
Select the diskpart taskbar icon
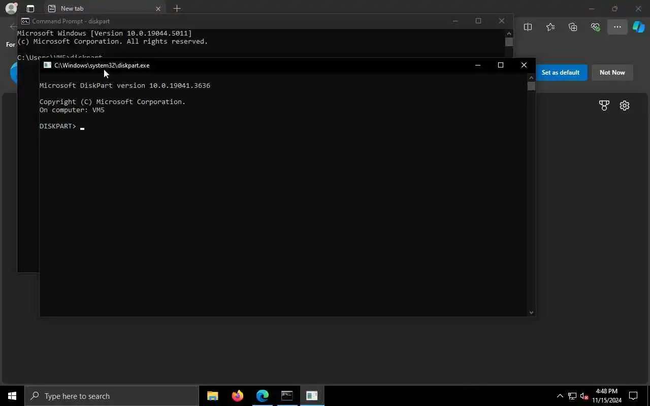click(312, 396)
